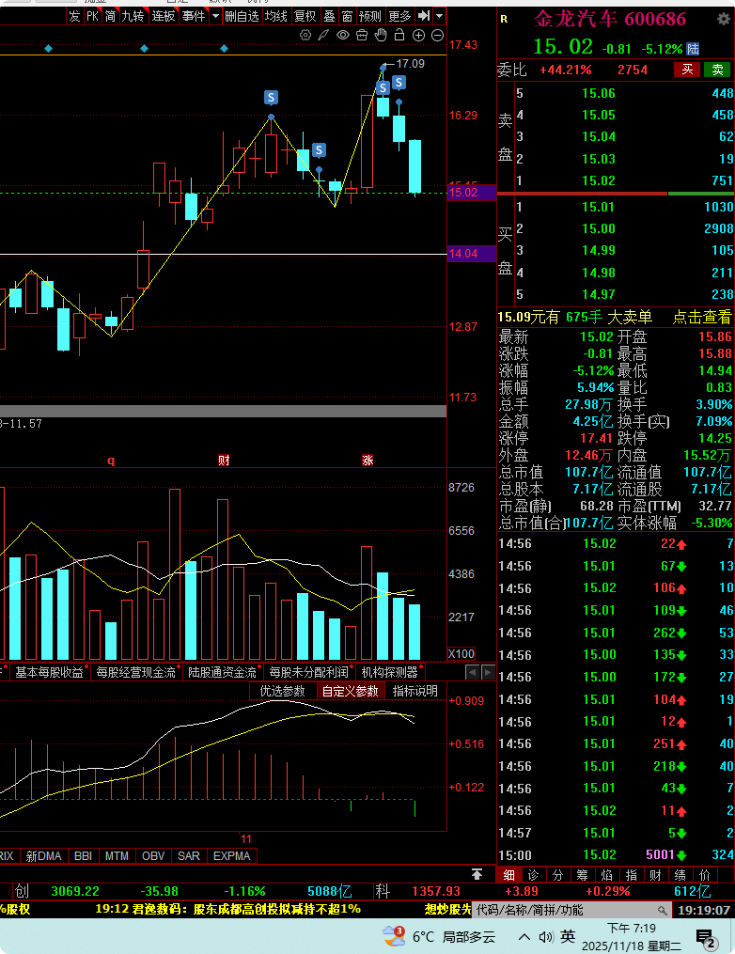This screenshot has height=954, width=735.
Task: Select the 细 detail tab
Action: [x=508, y=875]
